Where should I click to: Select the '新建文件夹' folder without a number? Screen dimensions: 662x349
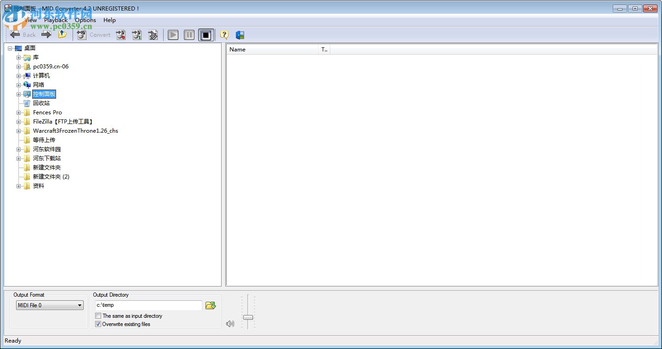[x=47, y=168]
